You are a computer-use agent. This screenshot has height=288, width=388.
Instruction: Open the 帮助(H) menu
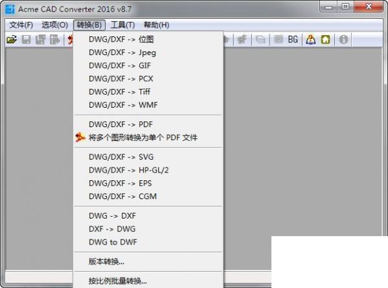(156, 25)
